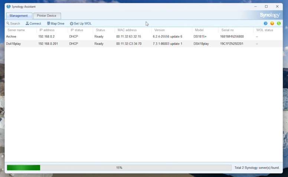Select the Ds418play server row name
Screen dimensions: 288x177
pos(13,44)
